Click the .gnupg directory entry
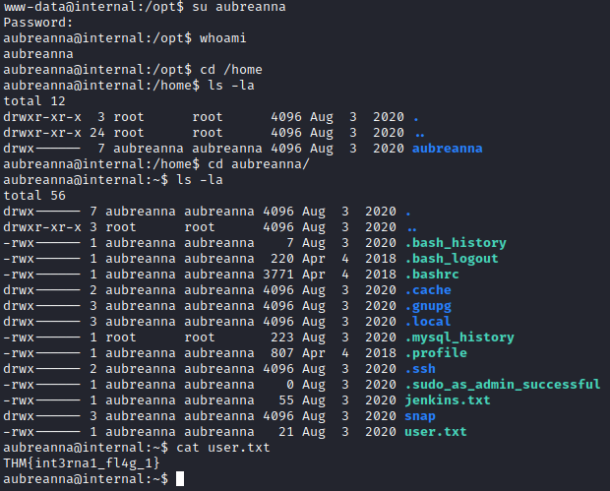This screenshot has width=610, height=491. point(430,305)
